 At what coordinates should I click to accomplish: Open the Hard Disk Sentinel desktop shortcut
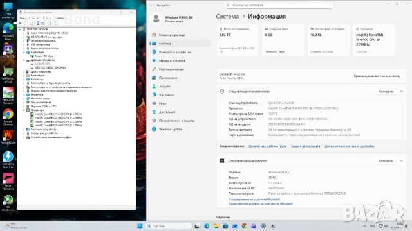click(x=8, y=96)
